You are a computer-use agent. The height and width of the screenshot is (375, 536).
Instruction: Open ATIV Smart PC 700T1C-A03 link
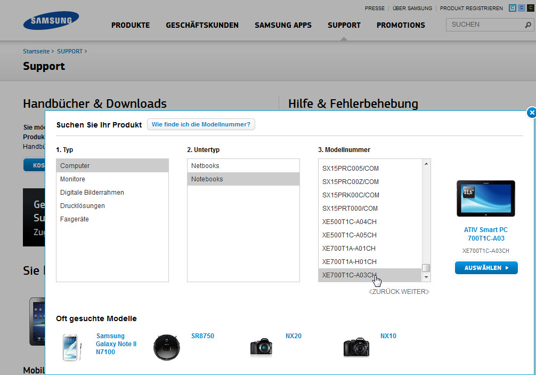tap(486, 234)
